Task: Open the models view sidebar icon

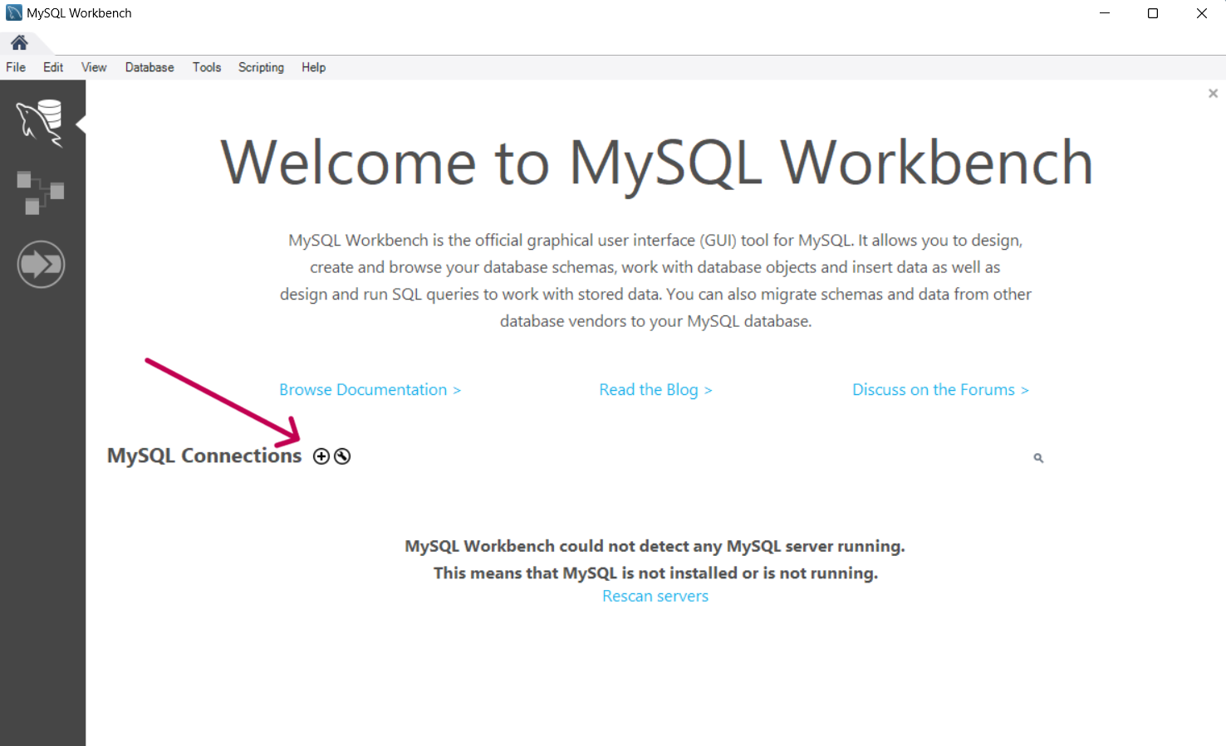Action: click(40, 193)
